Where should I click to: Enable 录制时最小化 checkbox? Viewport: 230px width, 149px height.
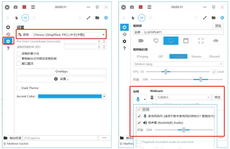(x=19, y=53)
